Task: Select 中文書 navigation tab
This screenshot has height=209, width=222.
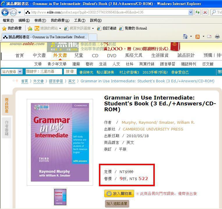Action: click(x=39, y=55)
